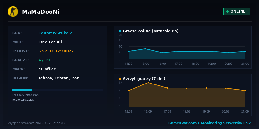Click the 14:00 data point on players chart
The height and width of the screenshot is (129, 259).
pos(129,51)
